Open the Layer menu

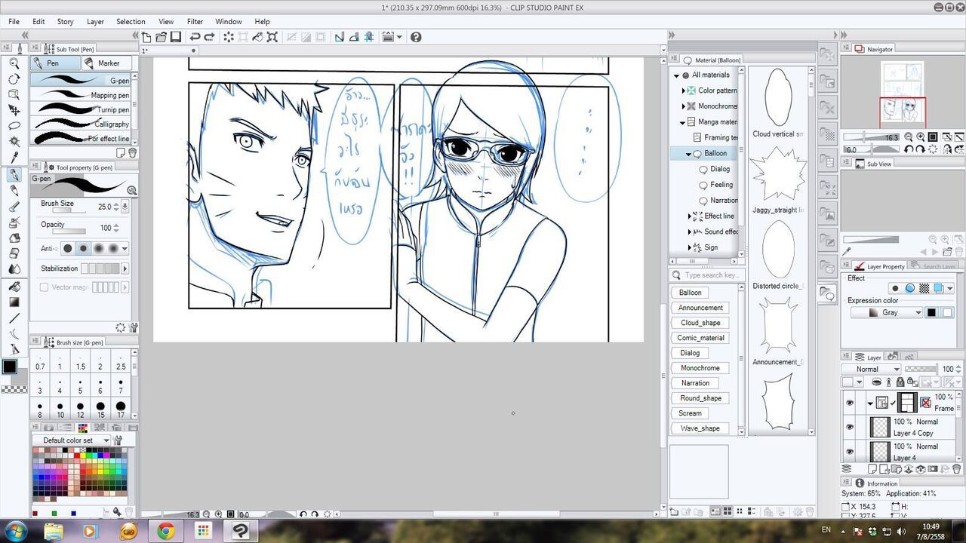[x=95, y=22]
